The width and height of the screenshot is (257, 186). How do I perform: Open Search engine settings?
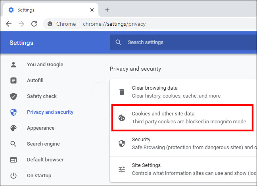click(x=43, y=144)
